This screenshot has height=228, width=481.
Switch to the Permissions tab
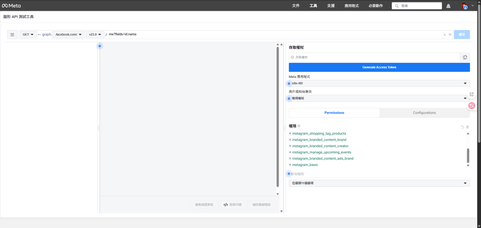coord(334,113)
